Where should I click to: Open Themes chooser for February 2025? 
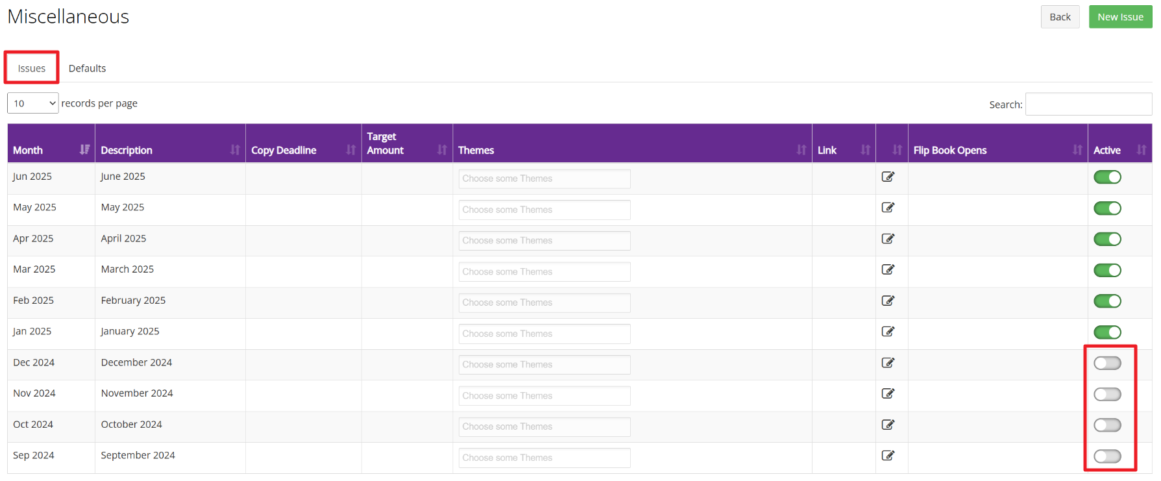coord(544,302)
